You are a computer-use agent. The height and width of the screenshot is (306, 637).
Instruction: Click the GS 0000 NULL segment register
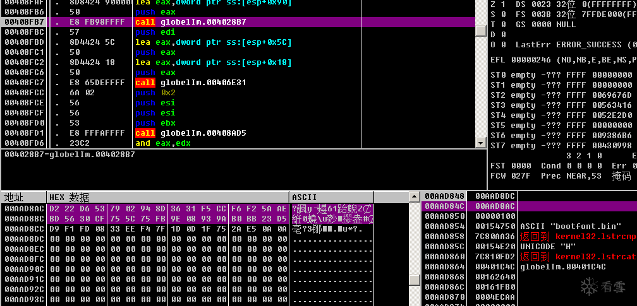point(545,25)
